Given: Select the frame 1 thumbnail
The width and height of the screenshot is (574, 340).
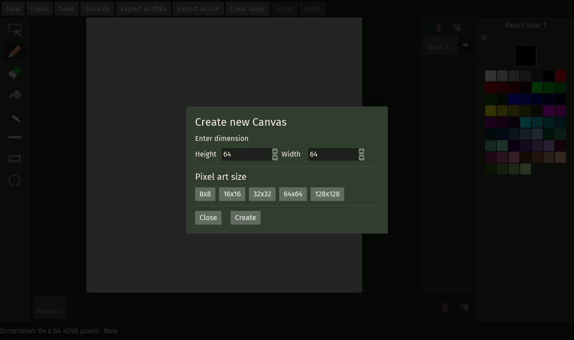Looking at the screenshot, I should 50,307.
